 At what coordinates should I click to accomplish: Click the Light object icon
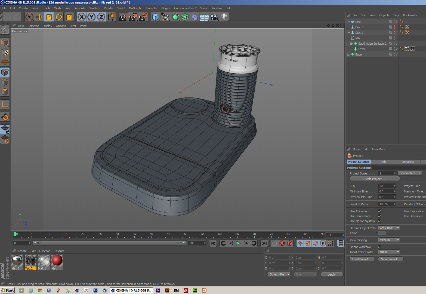[x=224, y=17]
